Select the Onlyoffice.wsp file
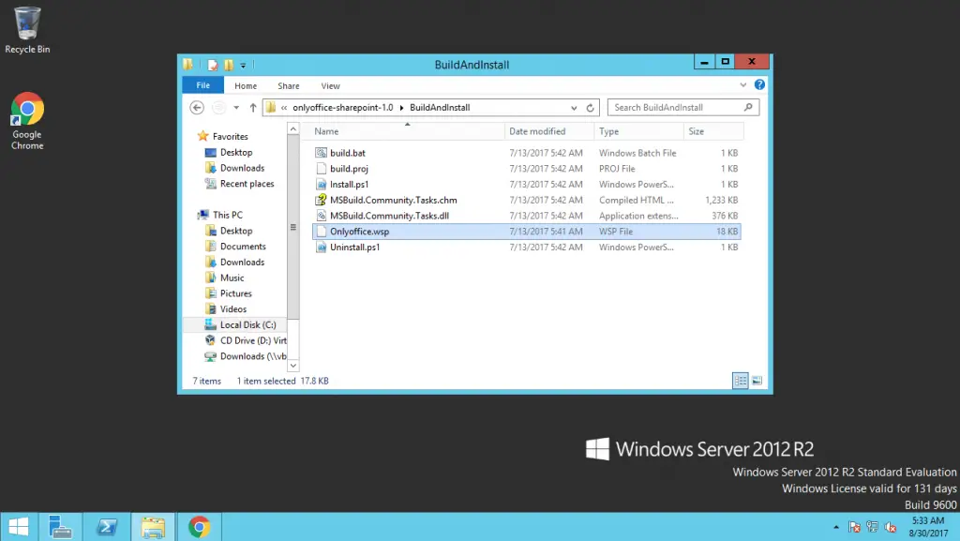 click(527, 232)
